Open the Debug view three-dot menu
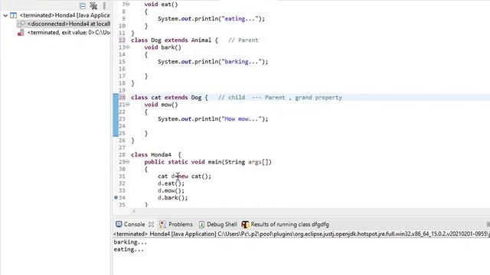The width and height of the screenshot is (490, 275). point(104,5)
